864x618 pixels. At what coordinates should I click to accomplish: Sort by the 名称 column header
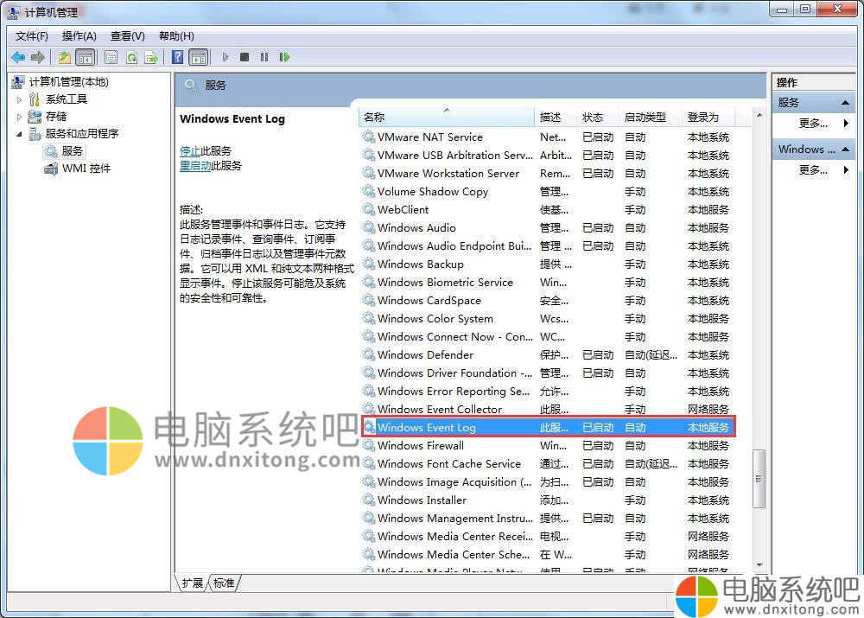click(447, 118)
